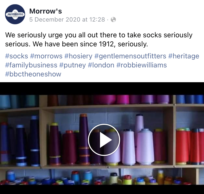Open the #putney hashtag
204x194 pixels.
[x=72, y=65]
